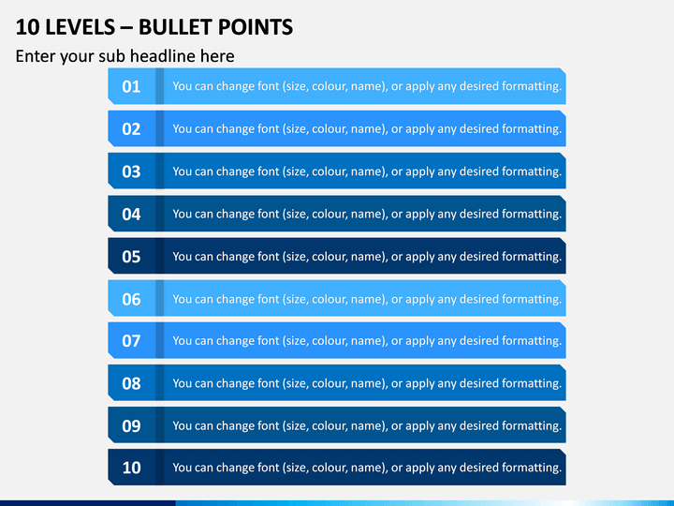Select the 04 number label
This screenshot has height=506, width=674.
pos(131,215)
